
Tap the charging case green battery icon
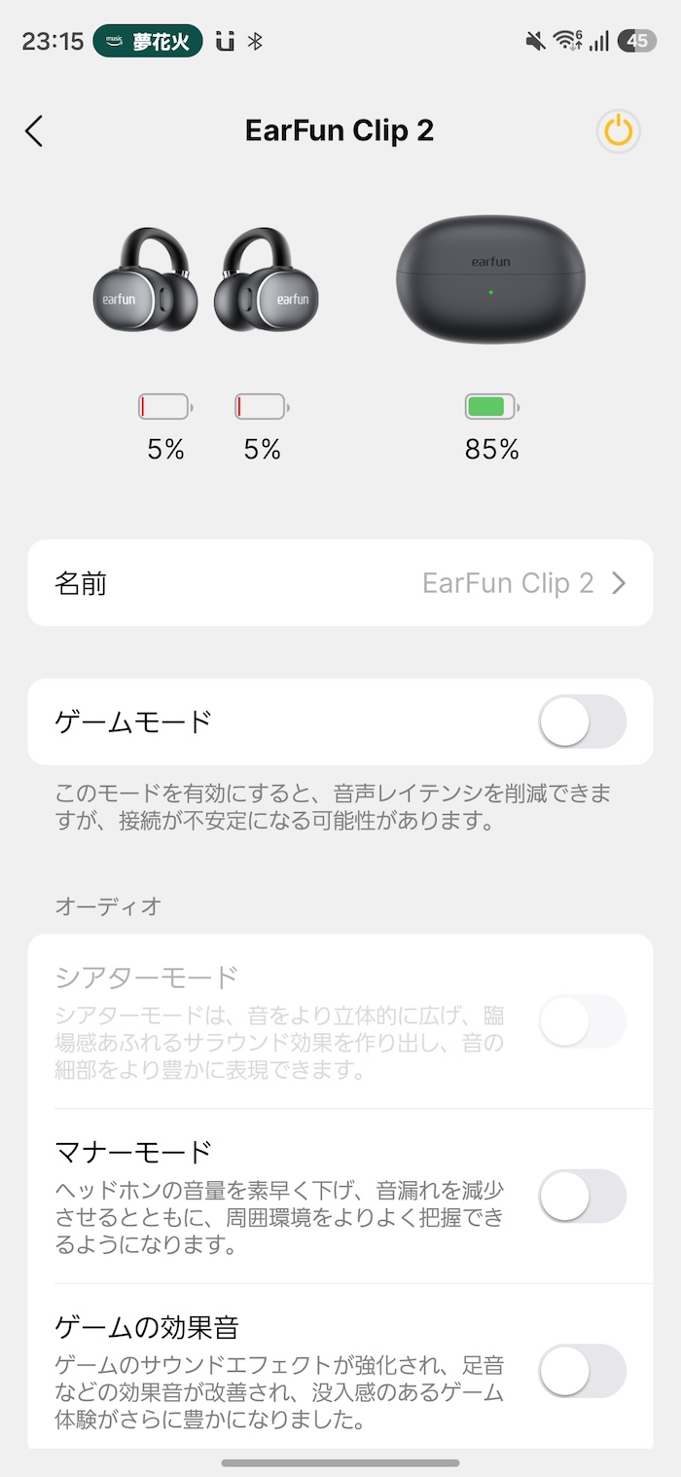491,407
